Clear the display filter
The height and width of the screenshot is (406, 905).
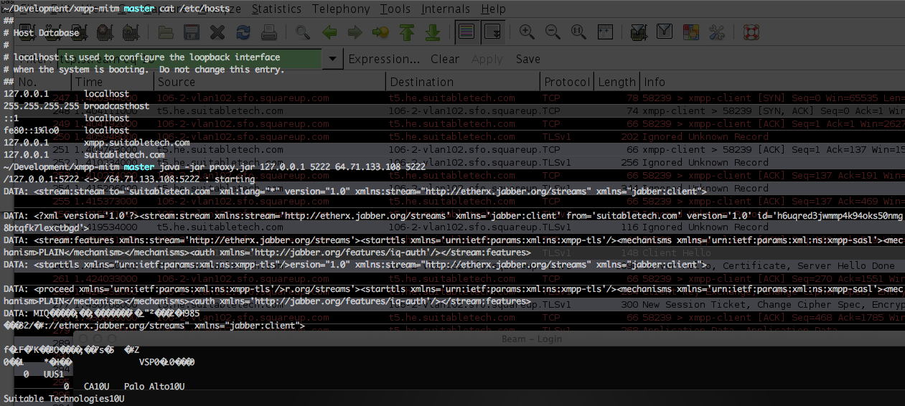coord(445,59)
